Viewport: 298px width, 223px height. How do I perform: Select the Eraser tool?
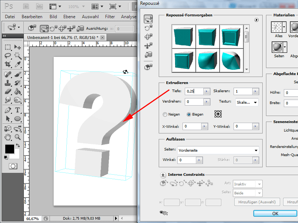point(8,91)
